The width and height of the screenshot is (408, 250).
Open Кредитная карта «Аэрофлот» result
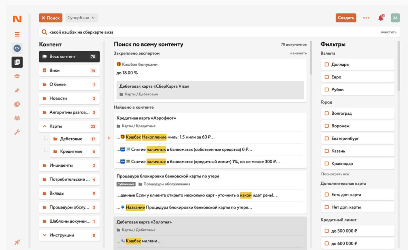pos(146,118)
